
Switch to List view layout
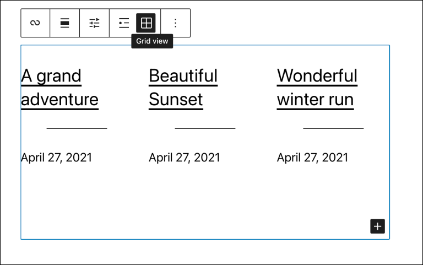click(x=124, y=23)
